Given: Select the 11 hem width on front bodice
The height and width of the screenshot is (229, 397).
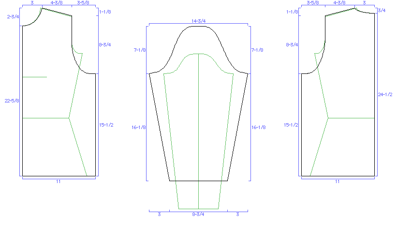Looking at the screenshot, I should [58, 182].
